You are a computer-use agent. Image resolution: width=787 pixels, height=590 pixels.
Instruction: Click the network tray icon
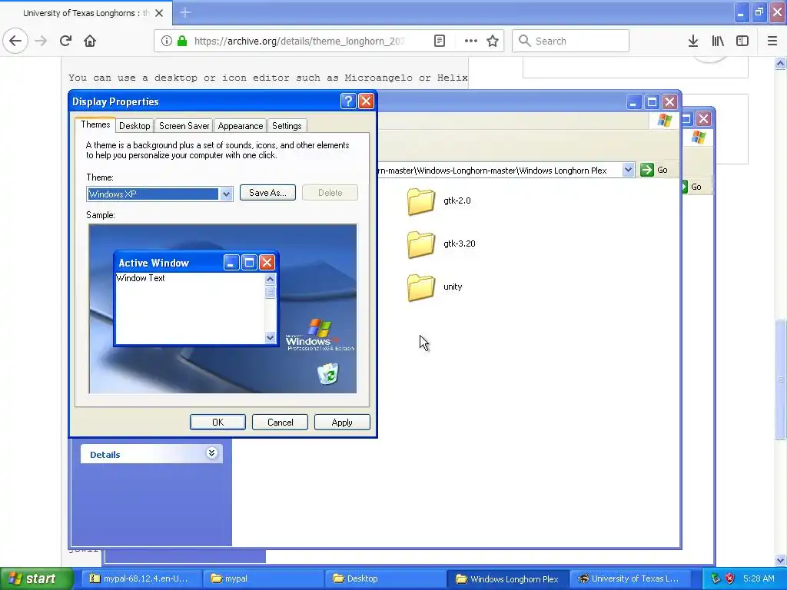716,578
